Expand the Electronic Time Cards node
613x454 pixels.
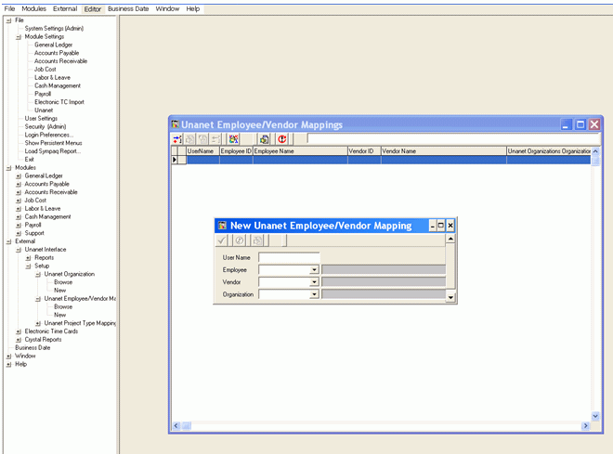tap(19, 331)
